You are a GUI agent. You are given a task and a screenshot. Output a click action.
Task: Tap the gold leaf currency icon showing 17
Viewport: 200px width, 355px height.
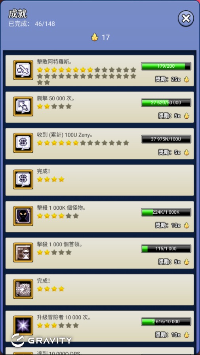pyautogui.click(x=95, y=37)
